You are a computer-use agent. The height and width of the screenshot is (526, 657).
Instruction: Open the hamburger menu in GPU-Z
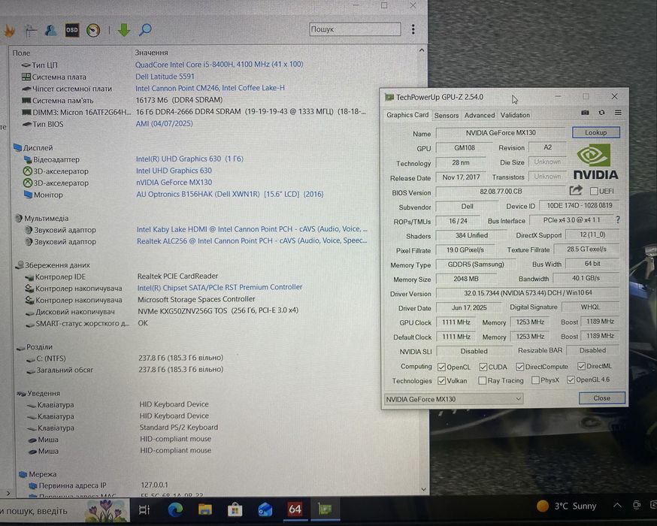point(618,113)
